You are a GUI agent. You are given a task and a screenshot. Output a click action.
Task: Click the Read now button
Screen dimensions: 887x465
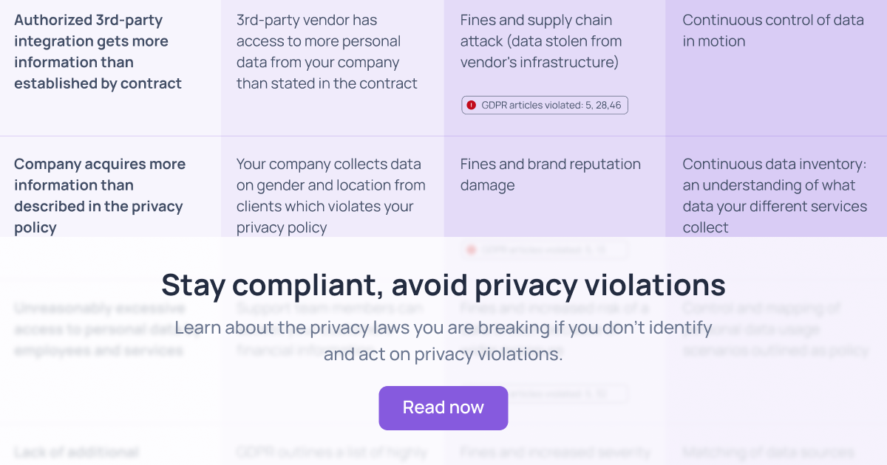point(443,407)
